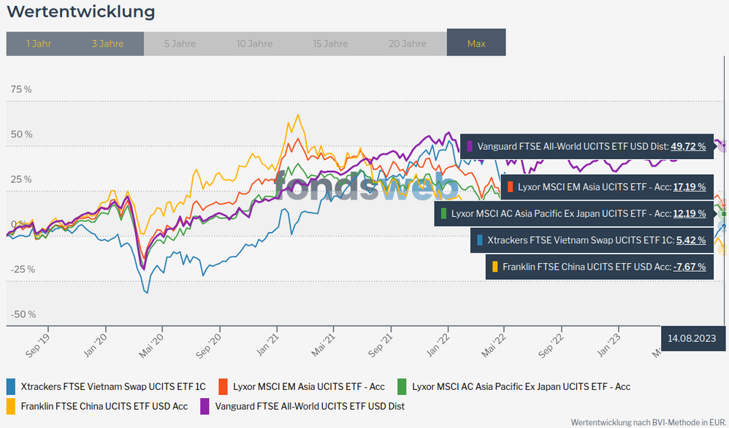Viewport: 729px width, 428px height.
Task: Click the 15 Jahre tab
Action: click(x=330, y=44)
